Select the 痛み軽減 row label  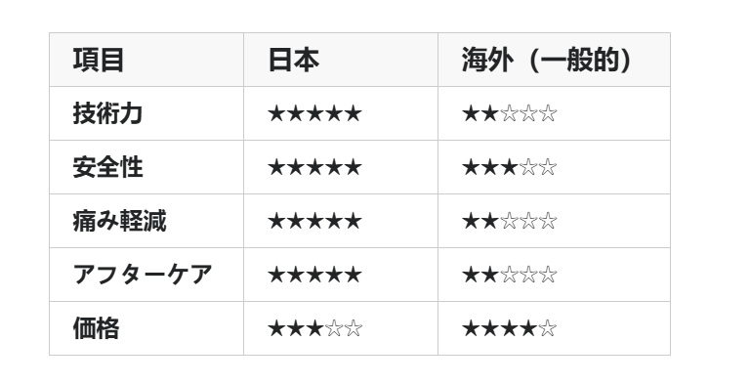pyautogui.click(x=119, y=221)
